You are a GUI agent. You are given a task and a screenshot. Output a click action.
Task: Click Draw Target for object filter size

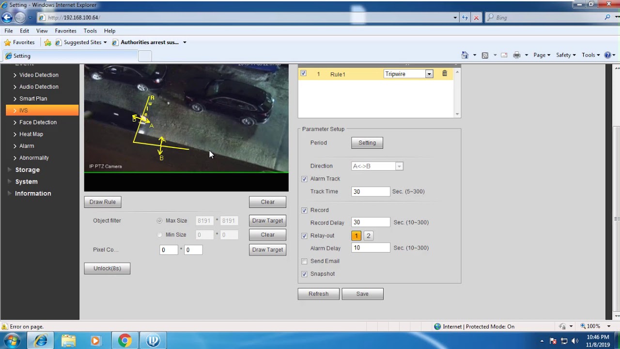(267, 221)
